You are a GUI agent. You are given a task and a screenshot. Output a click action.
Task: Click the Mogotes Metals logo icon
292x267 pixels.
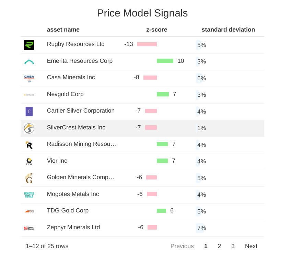(29, 195)
